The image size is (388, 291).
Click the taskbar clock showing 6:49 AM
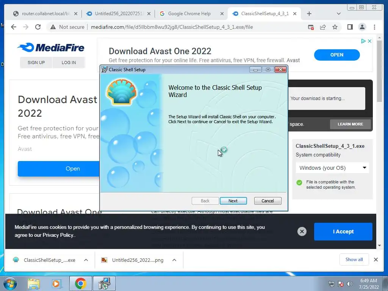pos(369,284)
